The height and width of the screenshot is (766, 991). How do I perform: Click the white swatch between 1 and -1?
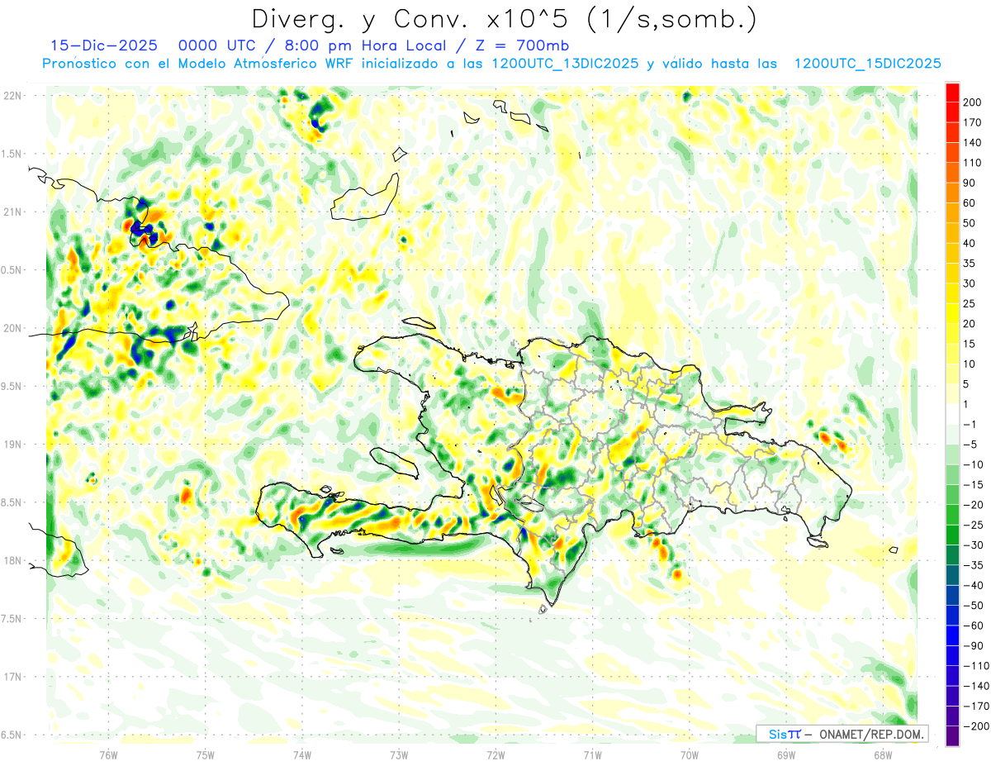(x=952, y=414)
